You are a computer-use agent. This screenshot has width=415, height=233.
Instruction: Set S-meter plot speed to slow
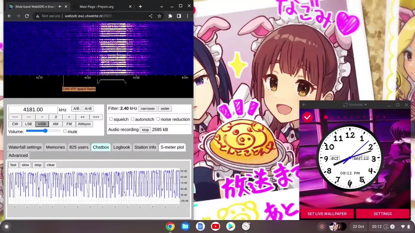[x=25, y=165]
